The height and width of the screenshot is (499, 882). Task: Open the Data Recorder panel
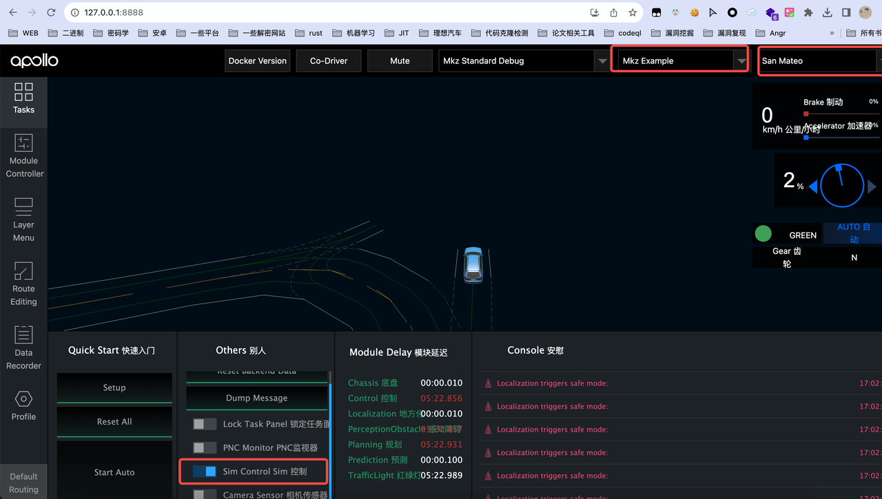[x=23, y=348]
